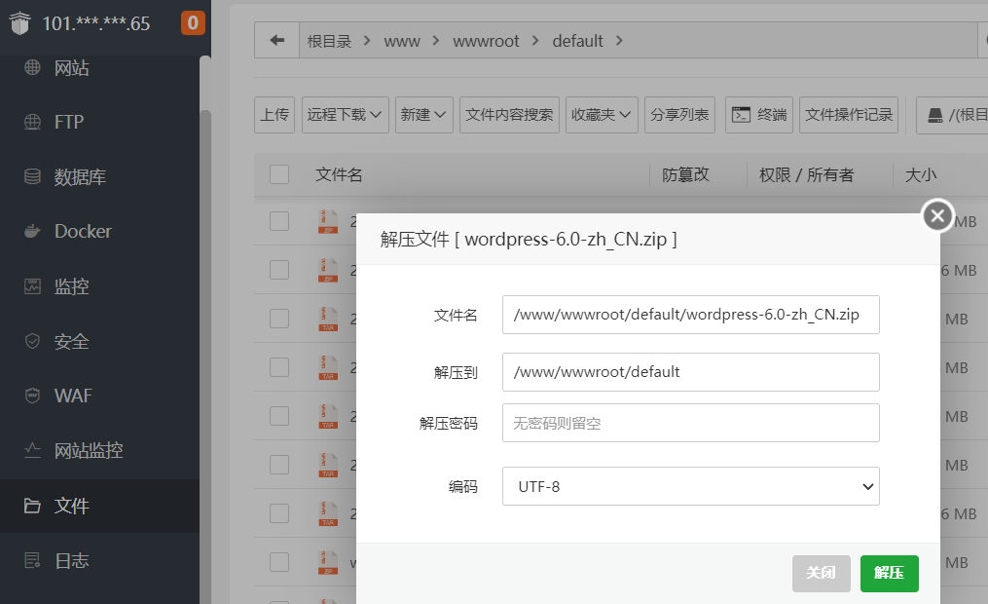This screenshot has width=988, height=604.
Task: Open the 安全 shield icon
Action: 33,341
